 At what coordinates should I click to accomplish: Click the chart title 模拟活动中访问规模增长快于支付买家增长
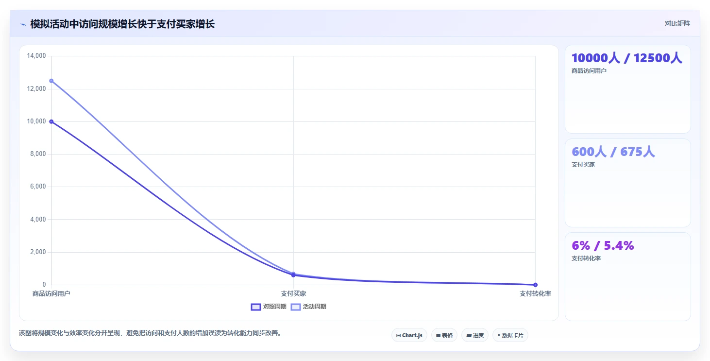122,24
